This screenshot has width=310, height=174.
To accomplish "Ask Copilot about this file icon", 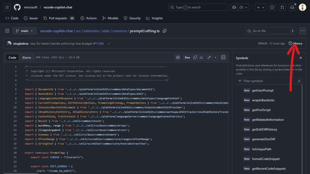I will 178,57.
